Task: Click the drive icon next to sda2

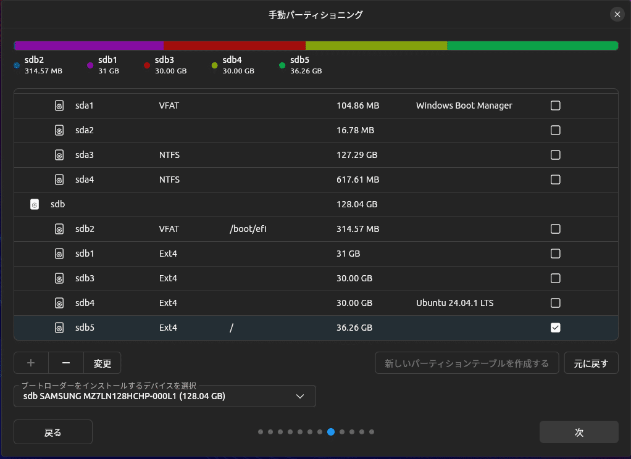Action: 59,130
